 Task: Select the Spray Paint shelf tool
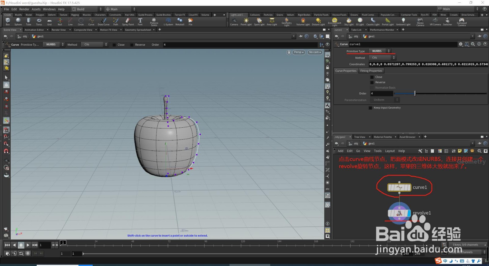tap(128, 21)
